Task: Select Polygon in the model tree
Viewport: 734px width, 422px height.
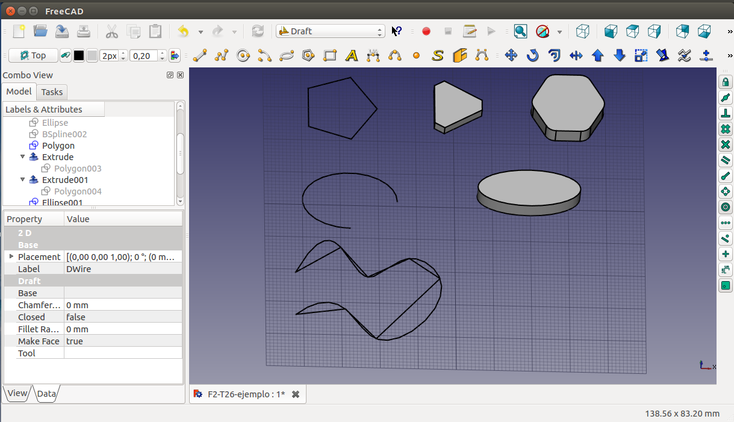Action: coord(58,146)
